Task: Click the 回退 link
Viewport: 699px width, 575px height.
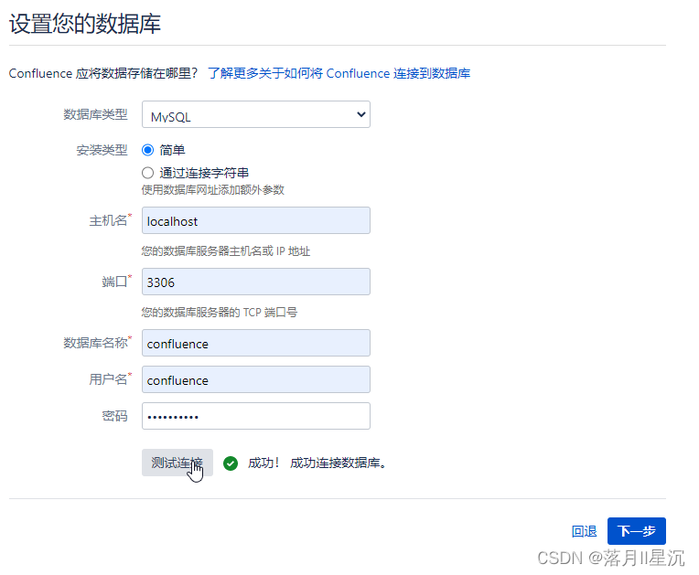Action: [x=584, y=531]
